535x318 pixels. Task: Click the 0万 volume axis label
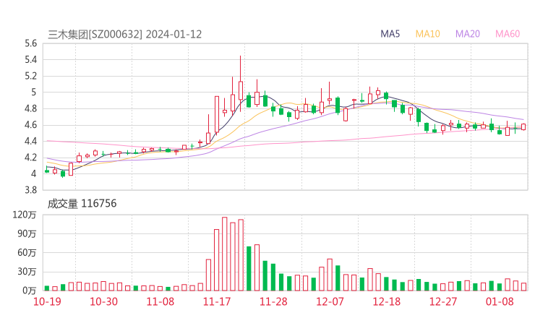30,291
